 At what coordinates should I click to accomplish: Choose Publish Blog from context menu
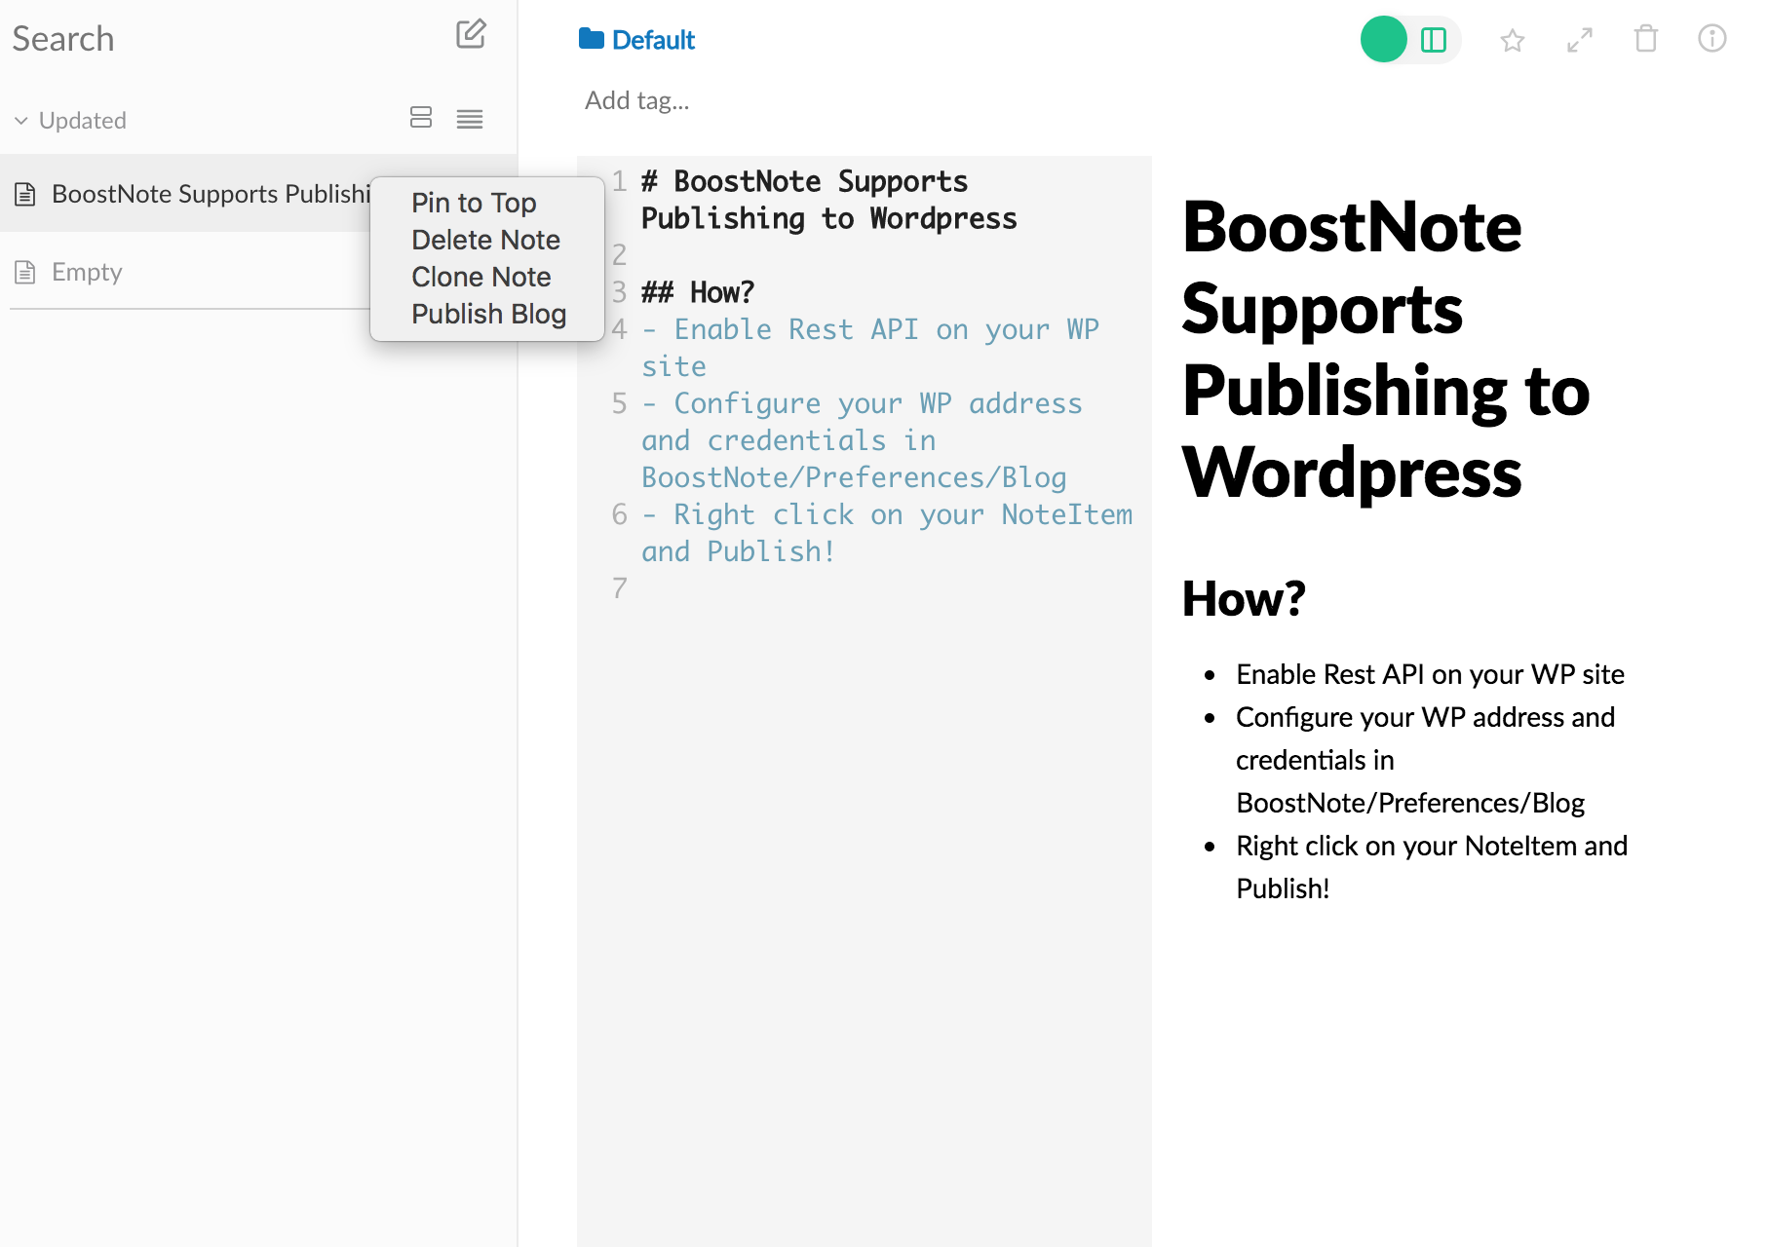pos(488,314)
